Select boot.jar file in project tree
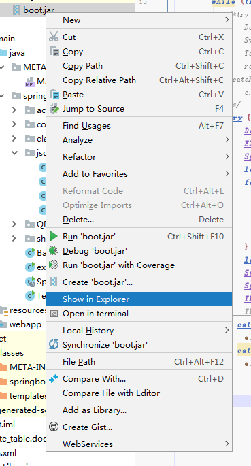This screenshot has width=251, height=466. click(x=39, y=10)
